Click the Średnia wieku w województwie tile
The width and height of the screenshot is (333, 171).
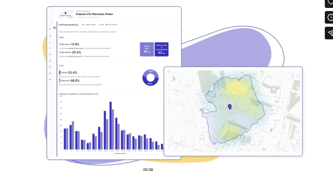point(162,49)
